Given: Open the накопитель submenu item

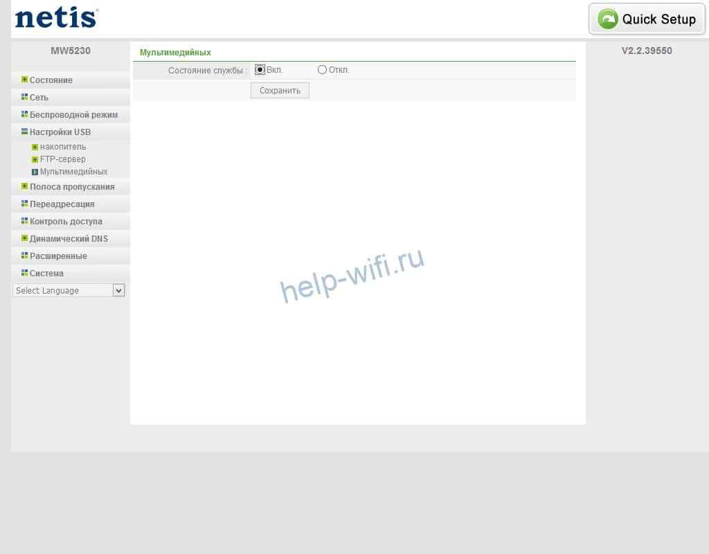Looking at the screenshot, I should 63,147.
